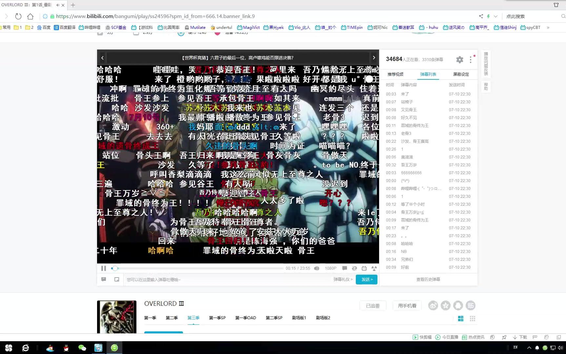
Task: Open the address bar dropdown chevron
Action: 495,16
